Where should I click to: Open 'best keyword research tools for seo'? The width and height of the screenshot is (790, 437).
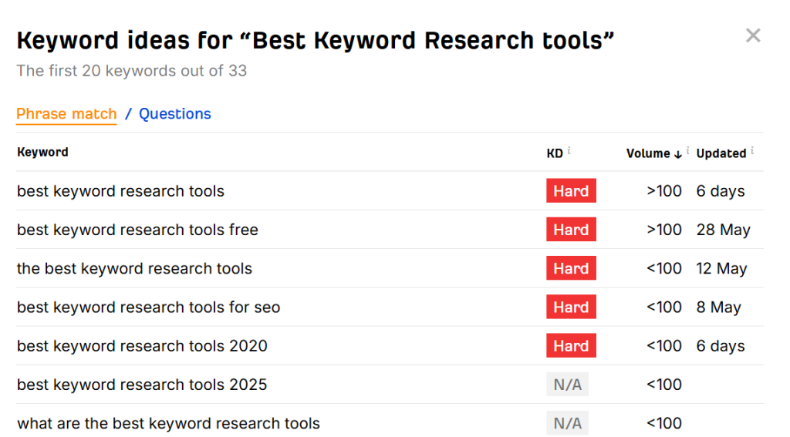pyautogui.click(x=148, y=308)
